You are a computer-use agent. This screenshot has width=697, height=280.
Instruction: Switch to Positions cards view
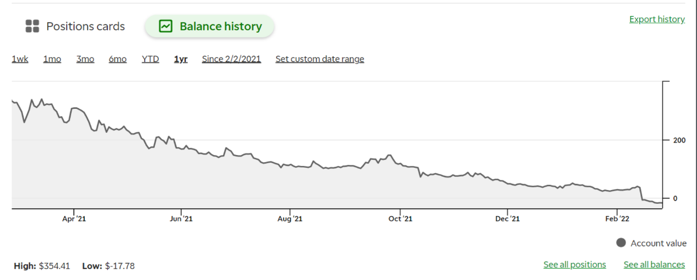point(85,26)
